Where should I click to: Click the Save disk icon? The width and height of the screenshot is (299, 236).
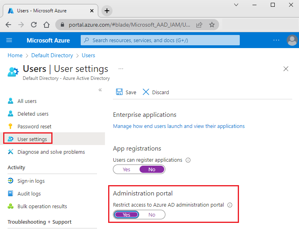[119, 92]
